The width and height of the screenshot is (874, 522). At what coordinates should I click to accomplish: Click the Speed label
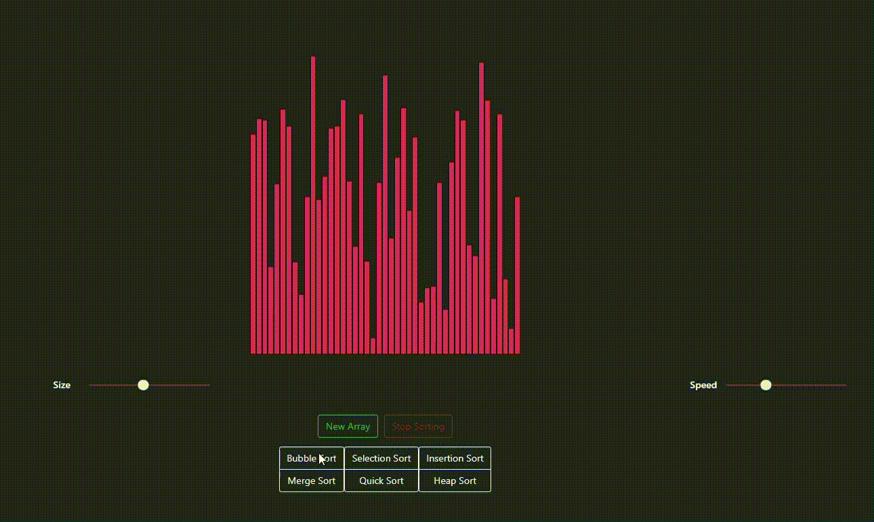pos(703,384)
